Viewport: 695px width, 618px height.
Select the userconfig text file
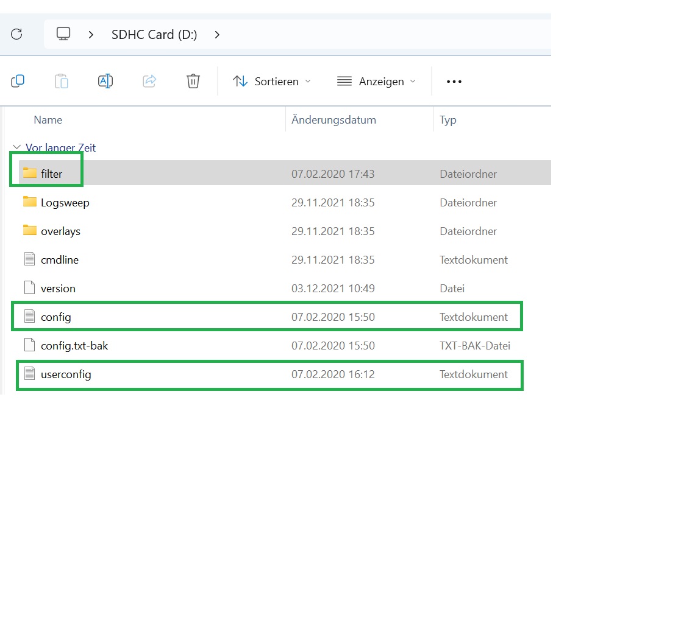click(x=66, y=374)
